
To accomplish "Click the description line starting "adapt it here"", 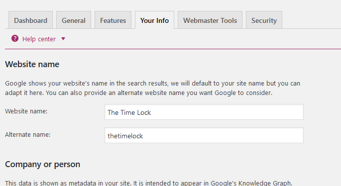I will 139,93.
